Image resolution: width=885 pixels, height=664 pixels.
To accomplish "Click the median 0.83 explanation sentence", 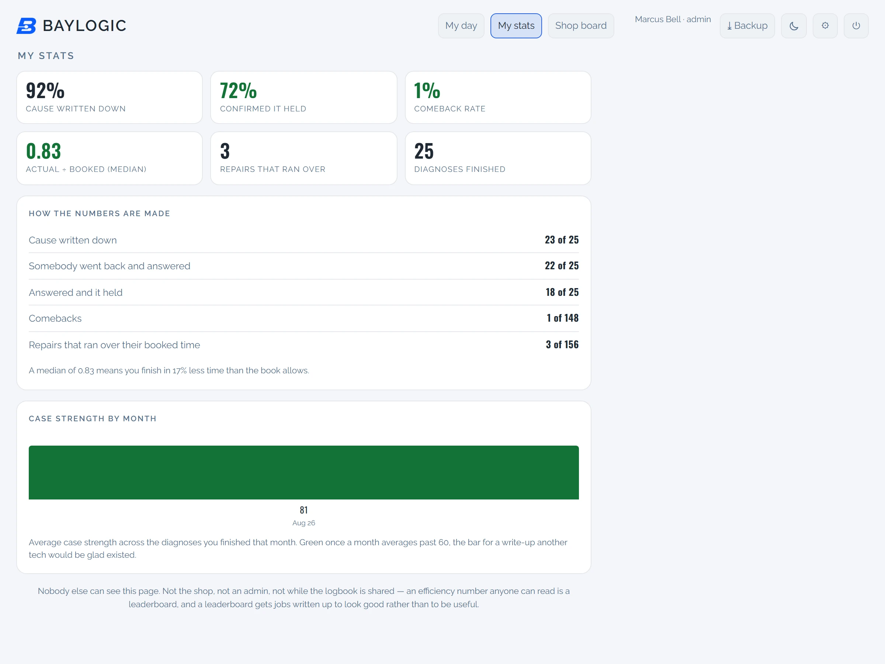I will click(169, 370).
